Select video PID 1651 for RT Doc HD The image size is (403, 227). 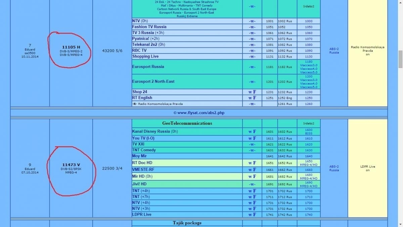coord(270,163)
